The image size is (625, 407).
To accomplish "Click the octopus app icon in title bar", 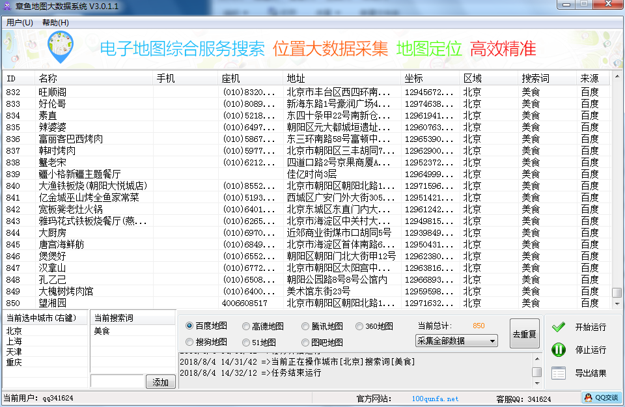I will click(7, 6).
